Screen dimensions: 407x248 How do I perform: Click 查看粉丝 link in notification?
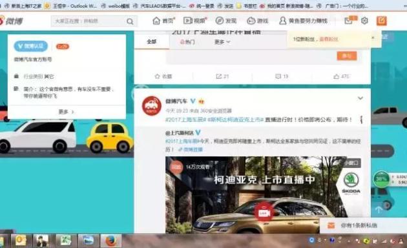pyautogui.click(x=329, y=39)
